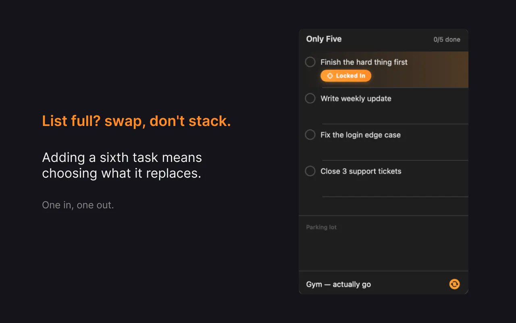Click the Only Five list title

(324, 39)
